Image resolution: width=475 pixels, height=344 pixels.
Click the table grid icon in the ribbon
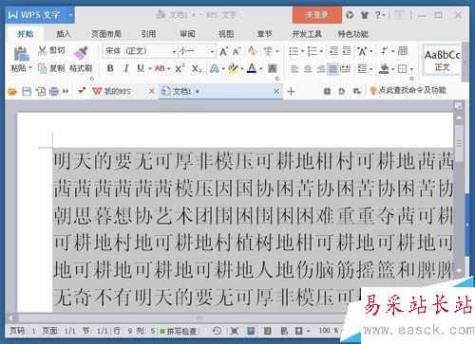tap(403, 50)
